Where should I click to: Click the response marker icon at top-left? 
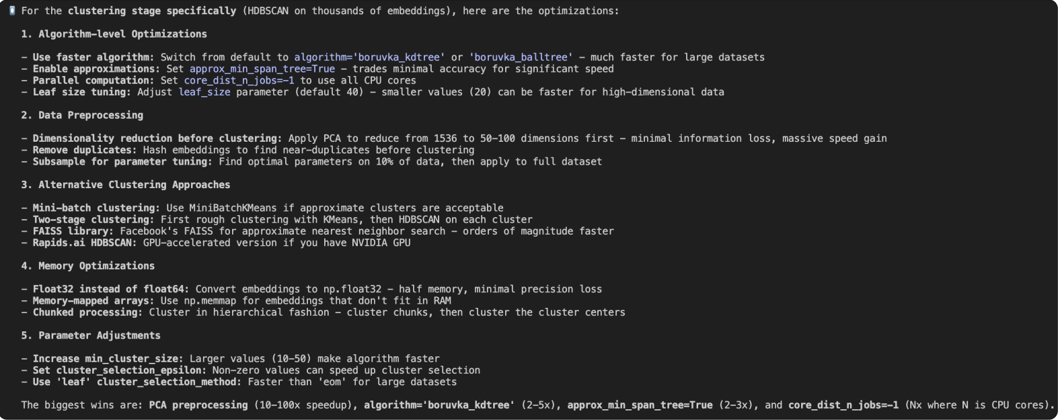[x=12, y=11]
